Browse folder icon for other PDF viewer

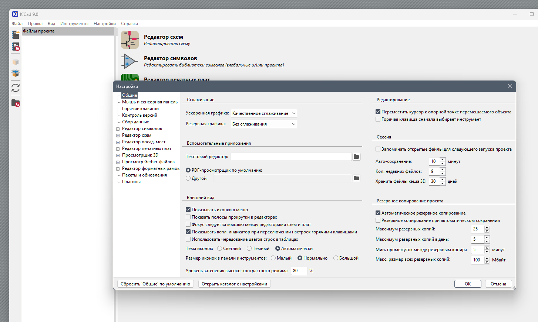coord(356,178)
